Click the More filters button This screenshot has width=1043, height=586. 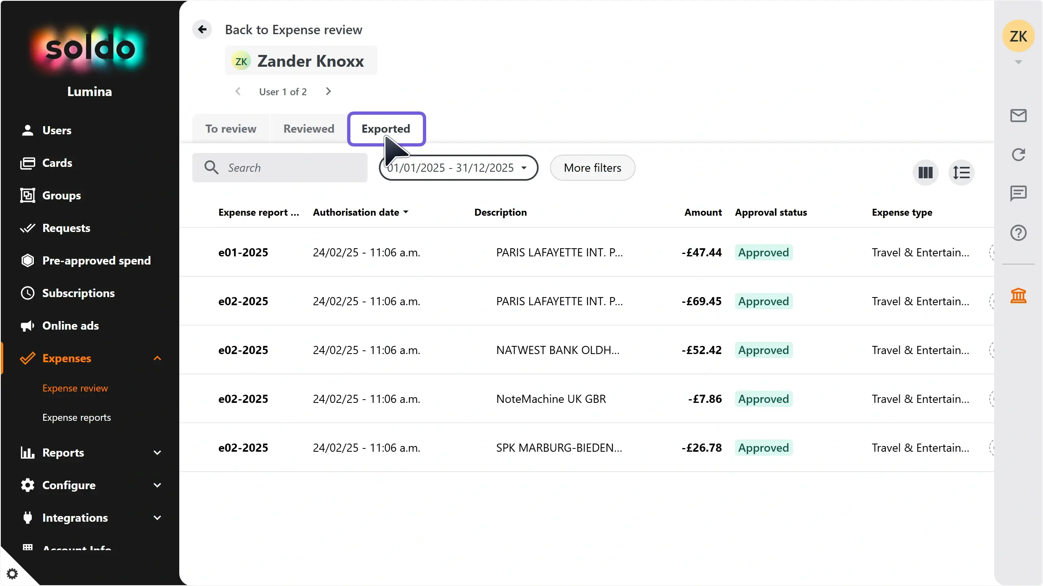(592, 168)
